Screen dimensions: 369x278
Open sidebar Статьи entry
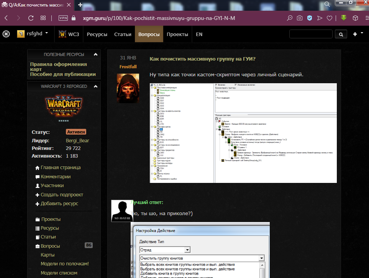(46, 237)
